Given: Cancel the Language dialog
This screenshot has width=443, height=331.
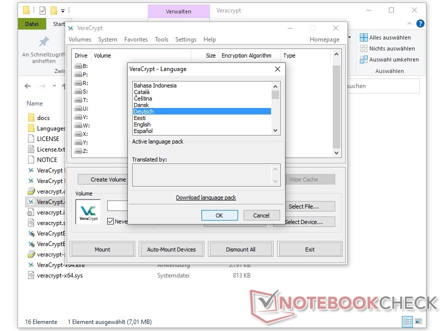Looking at the screenshot, I should [261, 215].
